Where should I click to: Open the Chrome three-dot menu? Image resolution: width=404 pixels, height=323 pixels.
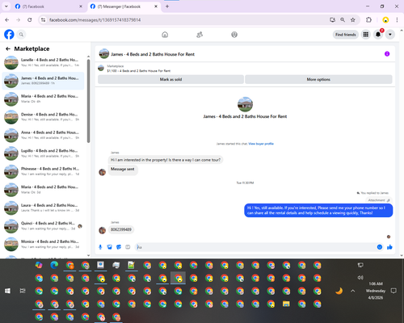tap(397, 20)
